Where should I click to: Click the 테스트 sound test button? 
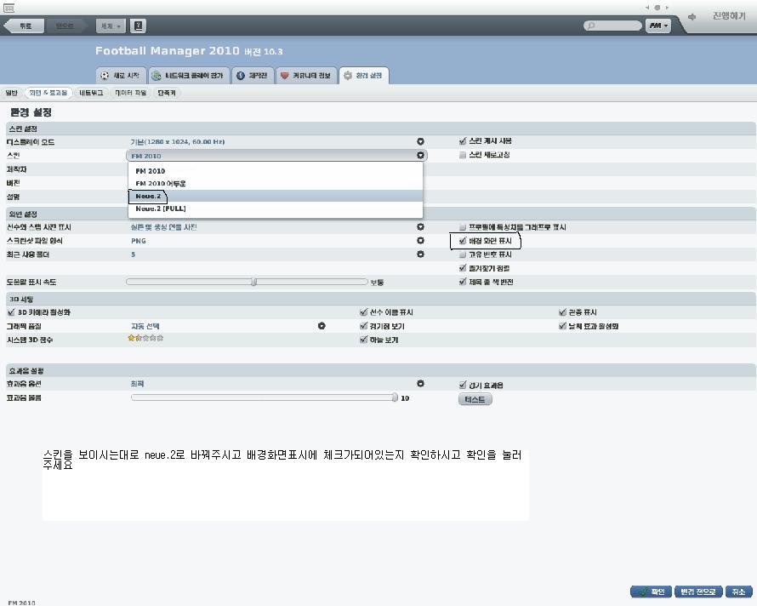point(475,399)
